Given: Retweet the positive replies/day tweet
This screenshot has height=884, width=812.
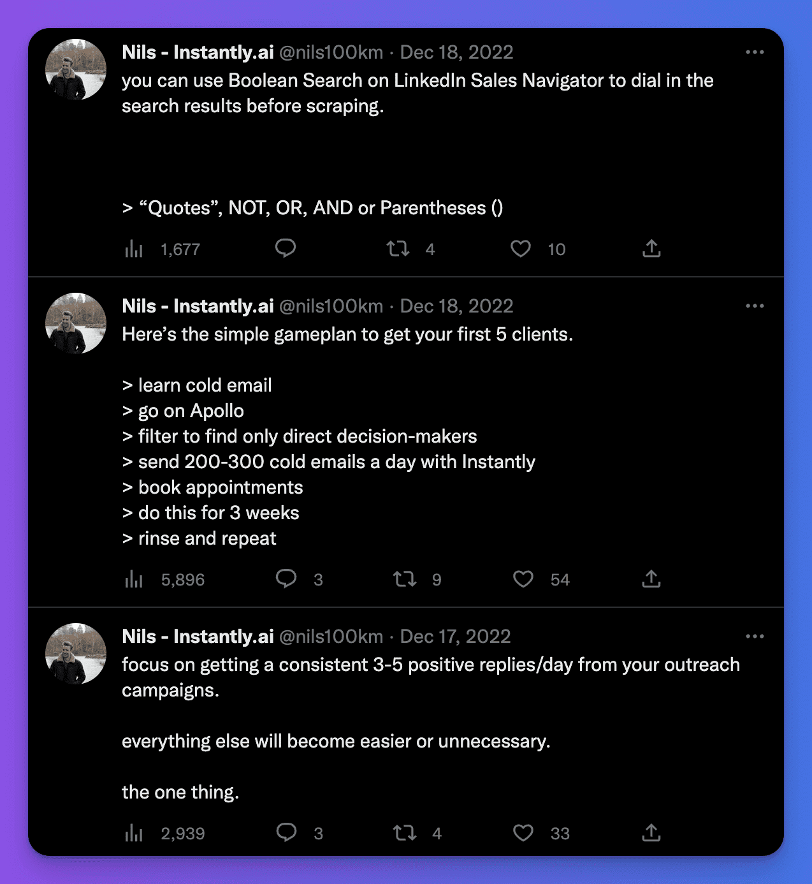Looking at the screenshot, I should click(405, 833).
